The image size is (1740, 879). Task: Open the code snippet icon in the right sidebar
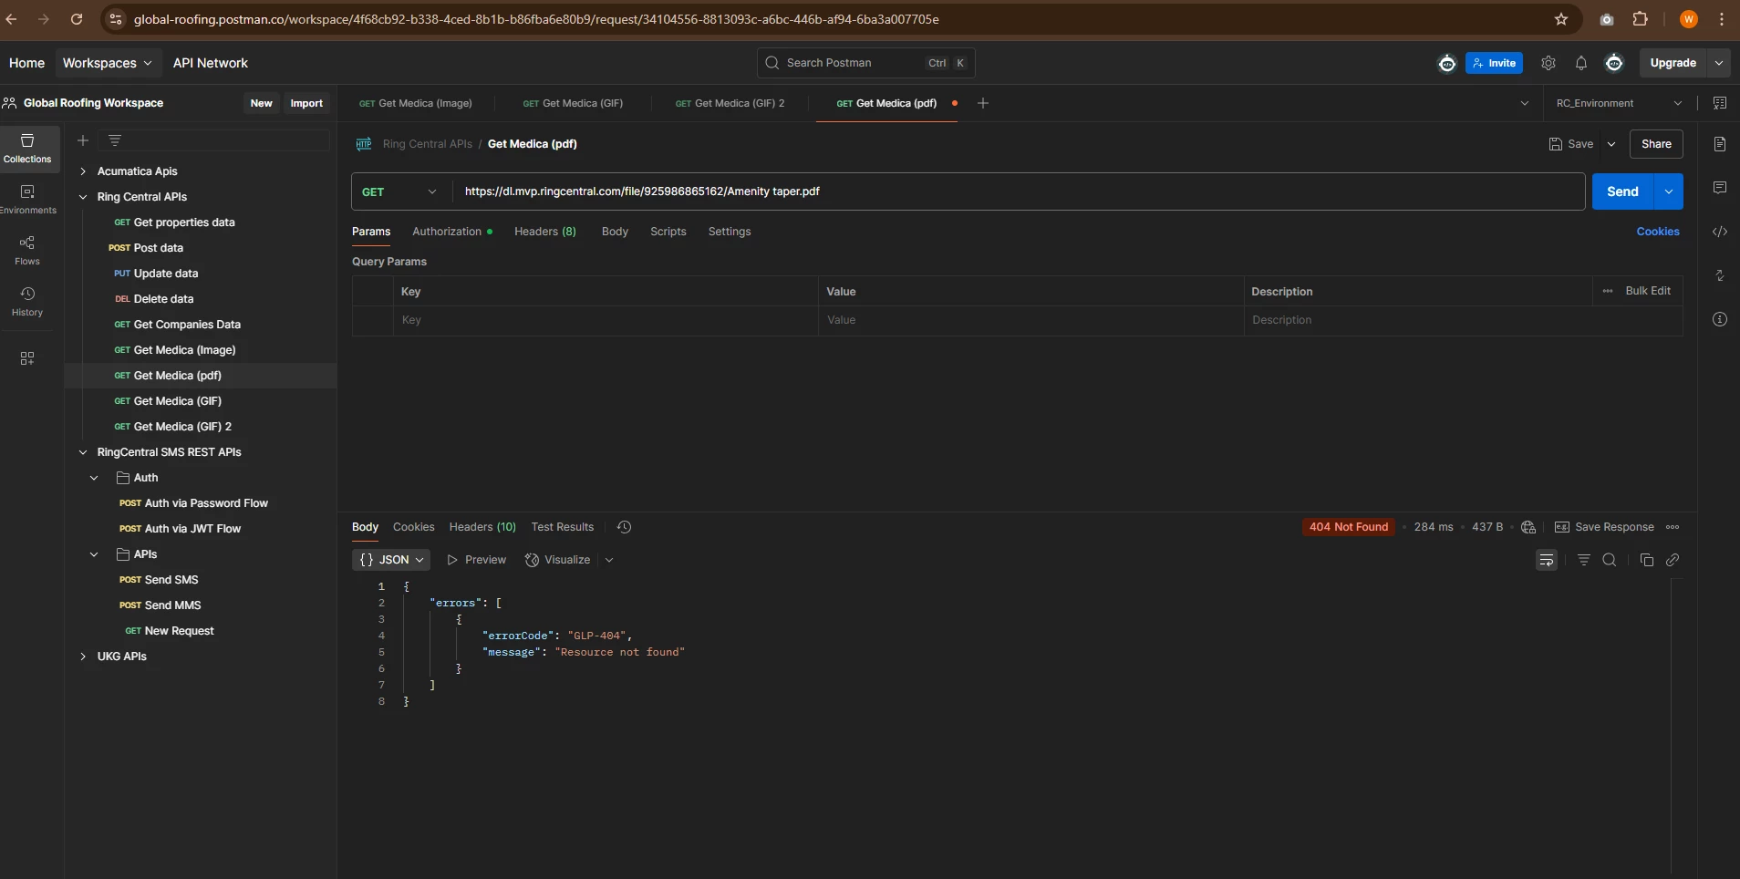(1720, 232)
